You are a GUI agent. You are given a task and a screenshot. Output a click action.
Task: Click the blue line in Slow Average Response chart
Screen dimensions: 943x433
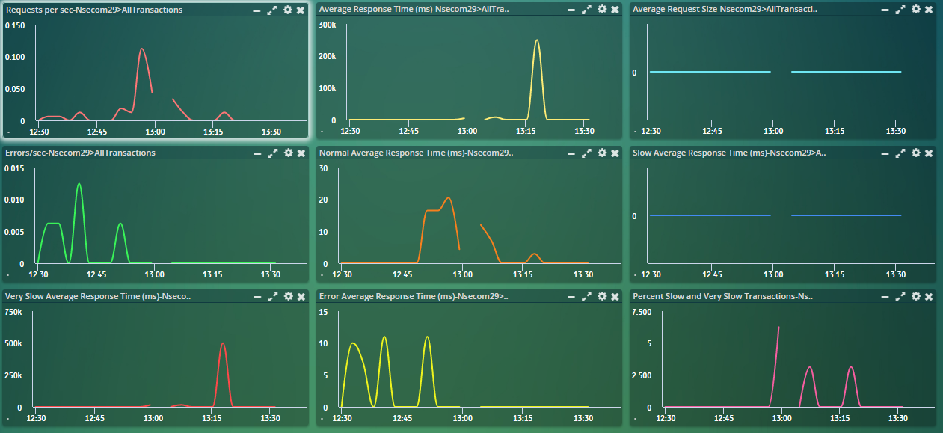710,215
